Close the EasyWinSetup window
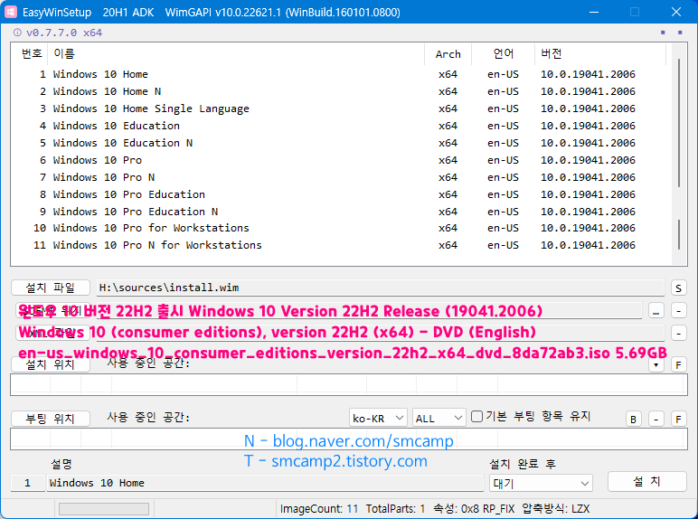The height and width of the screenshot is (519, 698). pyautogui.click(x=675, y=12)
